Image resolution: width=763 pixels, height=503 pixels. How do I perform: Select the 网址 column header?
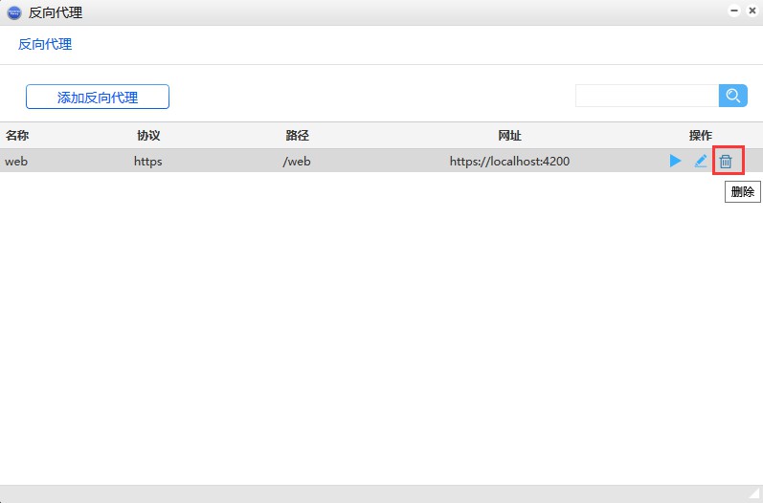(509, 136)
